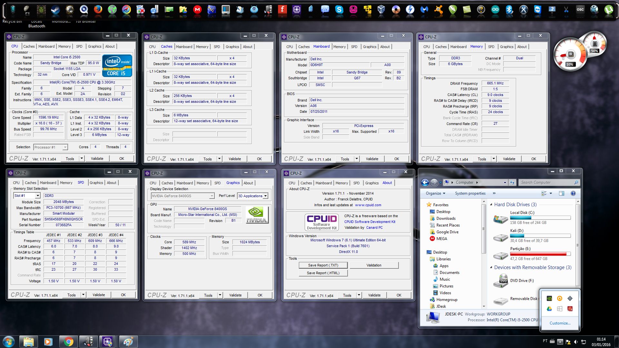Viewport: 619px width, 348px height.
Task: Open the CPU-Z icon in the dock
Action: point(297,10)
